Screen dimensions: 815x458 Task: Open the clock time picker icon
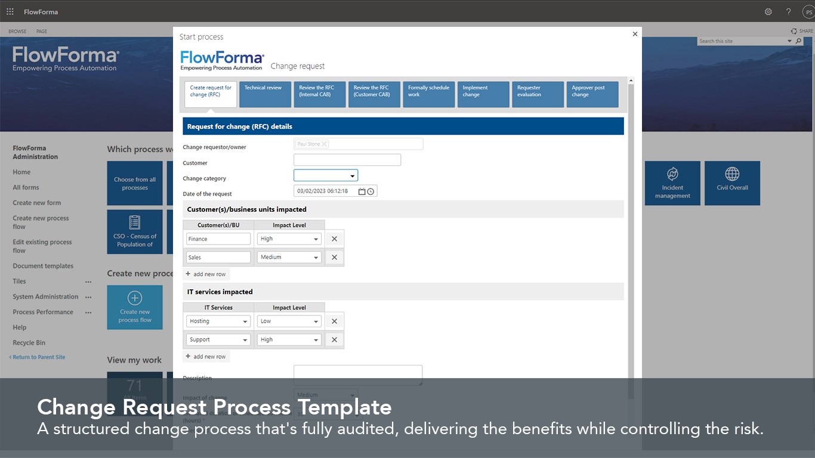pyautogui.click(x=371, y=191)
